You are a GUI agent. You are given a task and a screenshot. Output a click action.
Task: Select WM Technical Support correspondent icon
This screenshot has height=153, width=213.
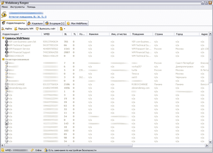point(6,45)
